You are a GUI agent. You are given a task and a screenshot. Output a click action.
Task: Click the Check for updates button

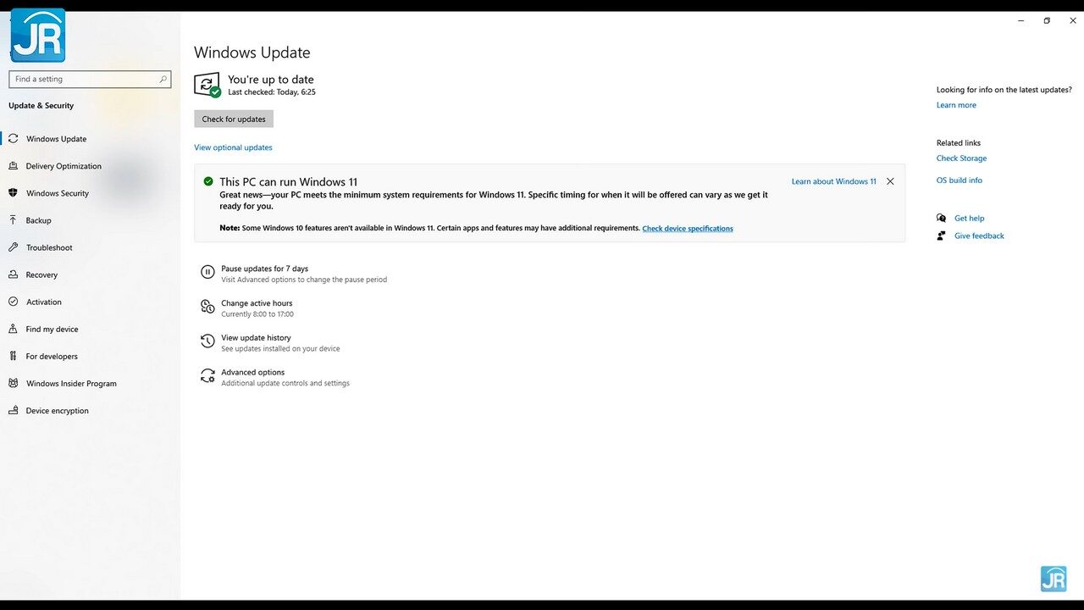(x=234, y=119)
